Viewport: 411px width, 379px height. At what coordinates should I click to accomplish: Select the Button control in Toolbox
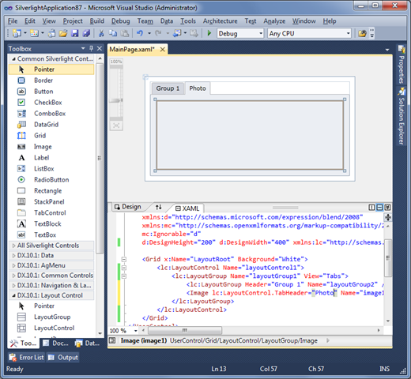tap(51, 92)
